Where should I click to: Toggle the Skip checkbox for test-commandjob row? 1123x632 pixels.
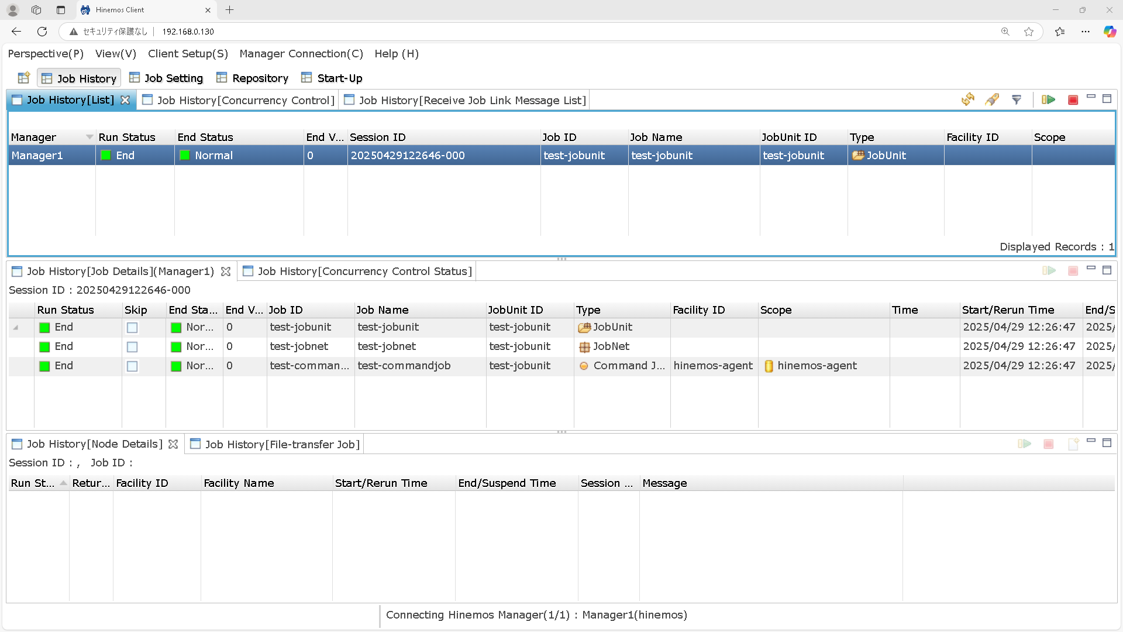tap(132, 366)
